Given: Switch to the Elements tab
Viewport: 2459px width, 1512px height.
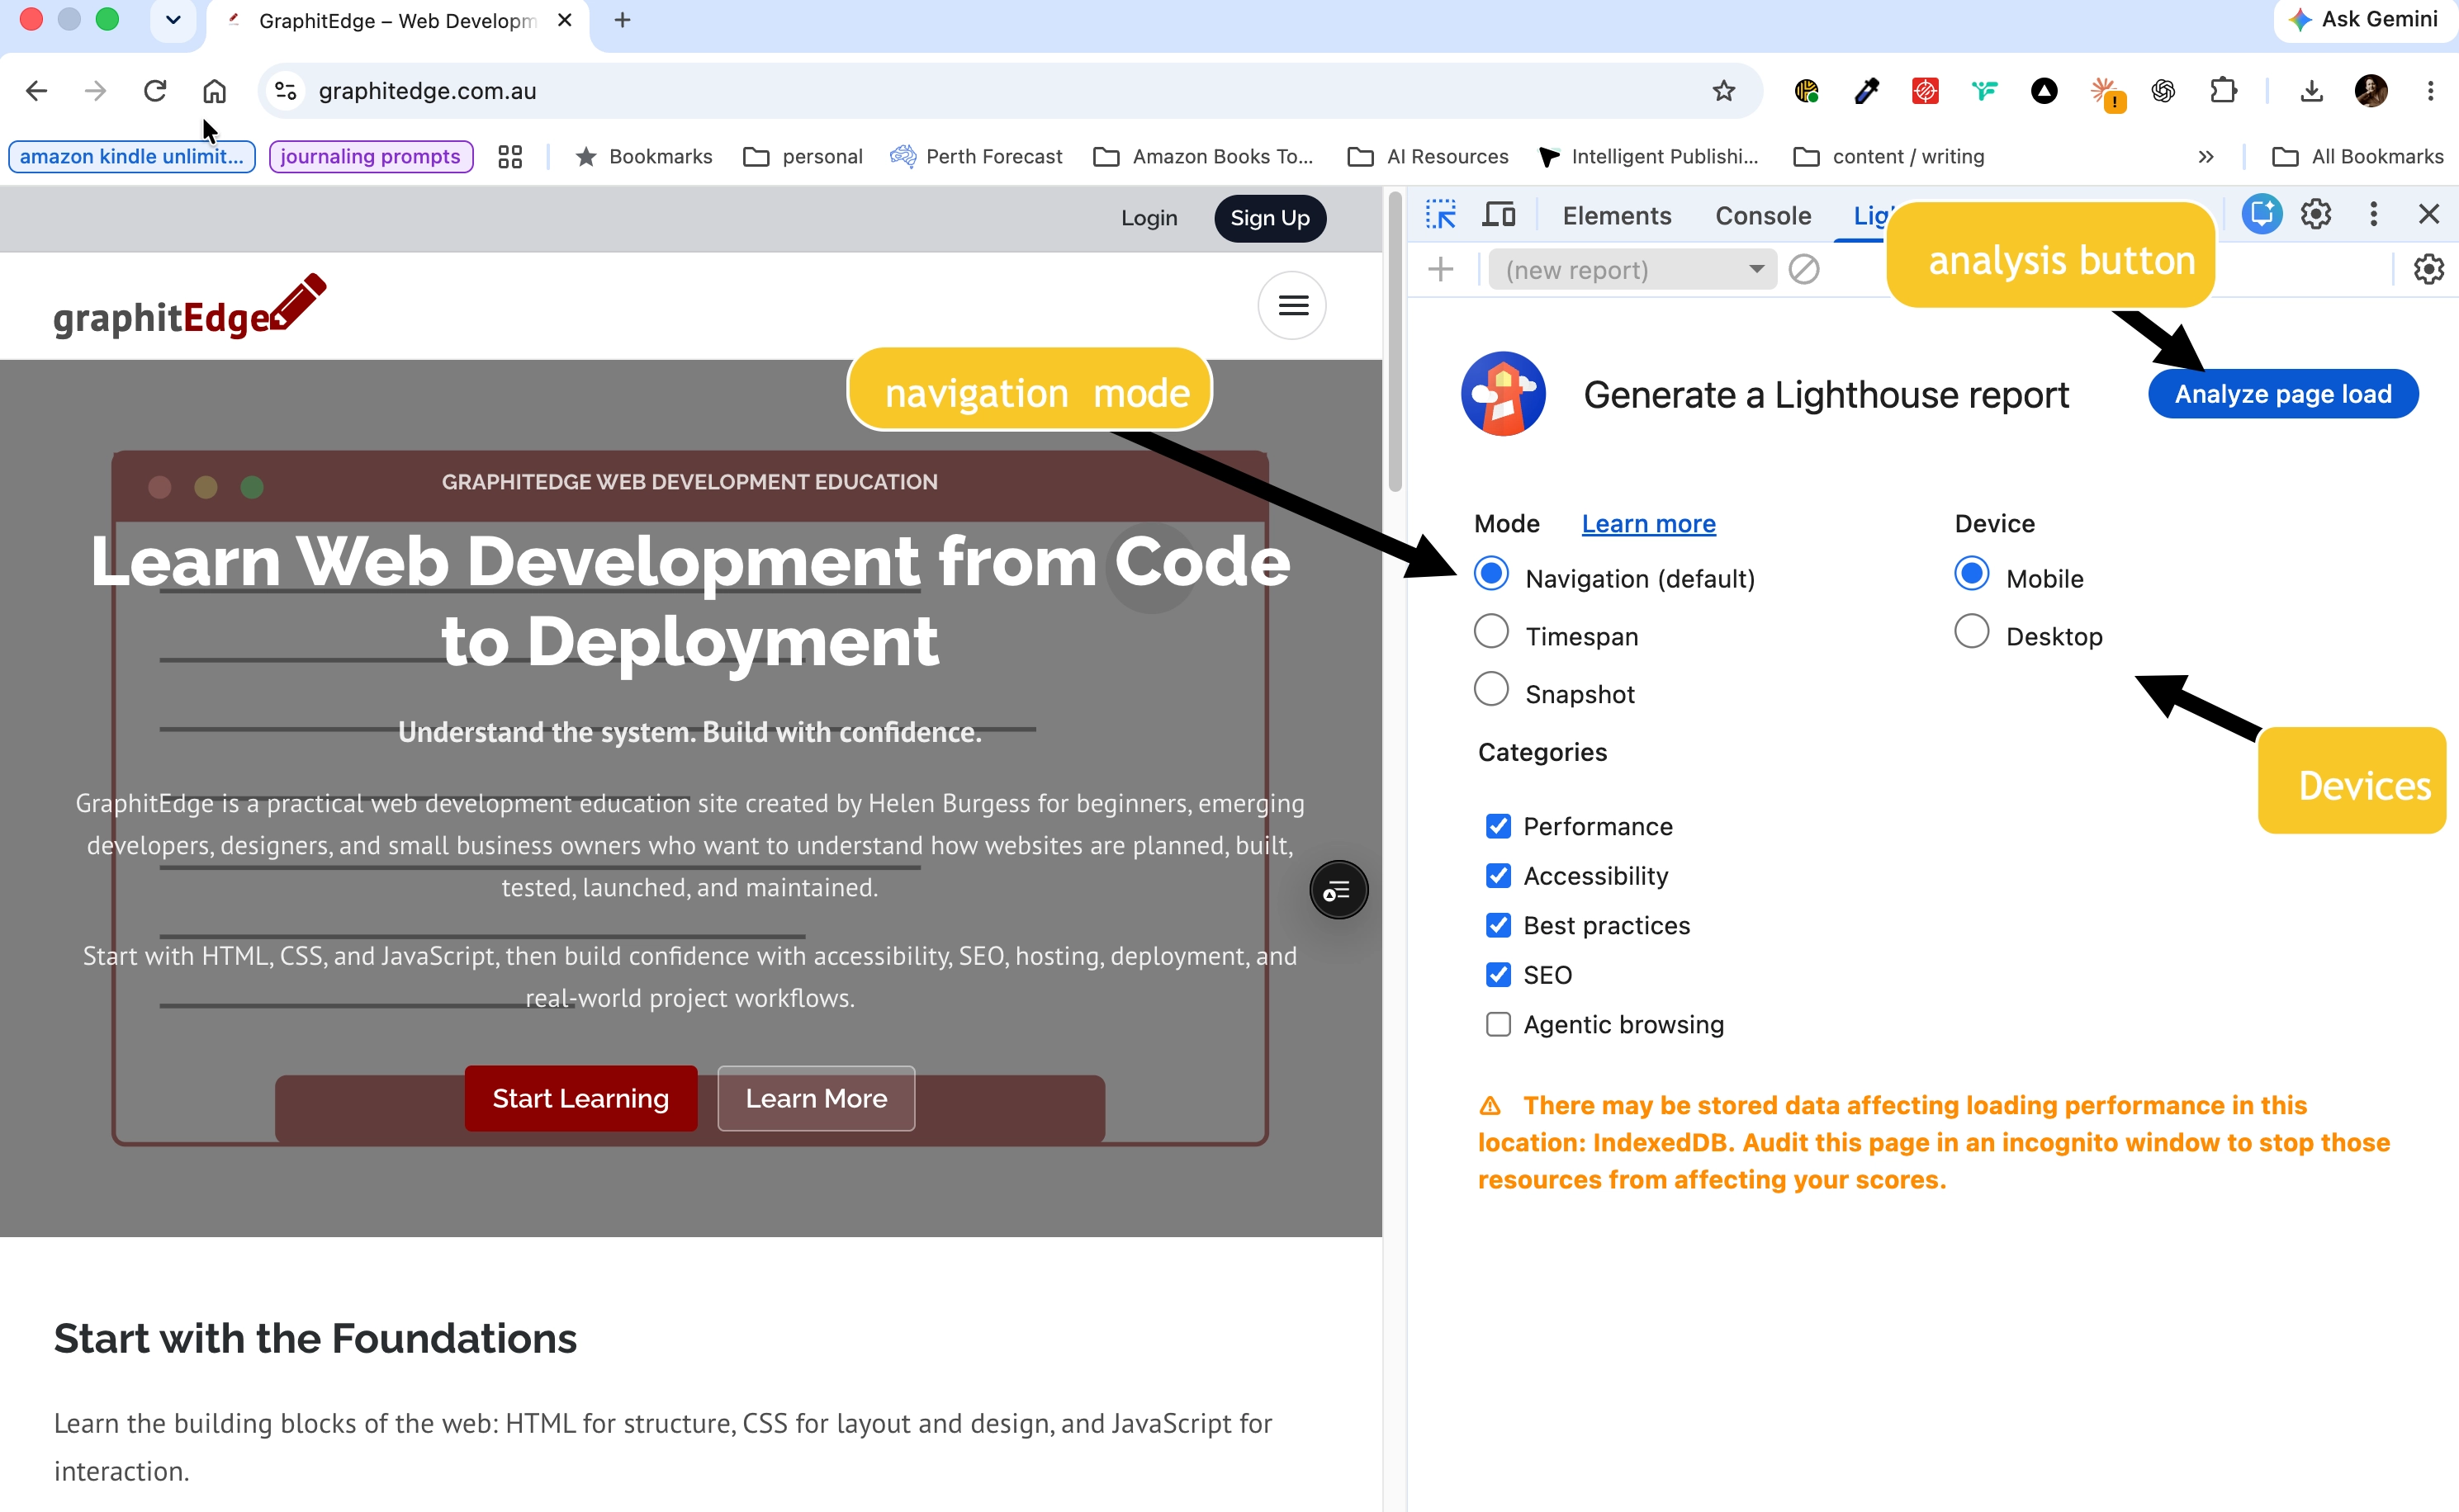Looking at the screenshot, I should click(1617, 216).
